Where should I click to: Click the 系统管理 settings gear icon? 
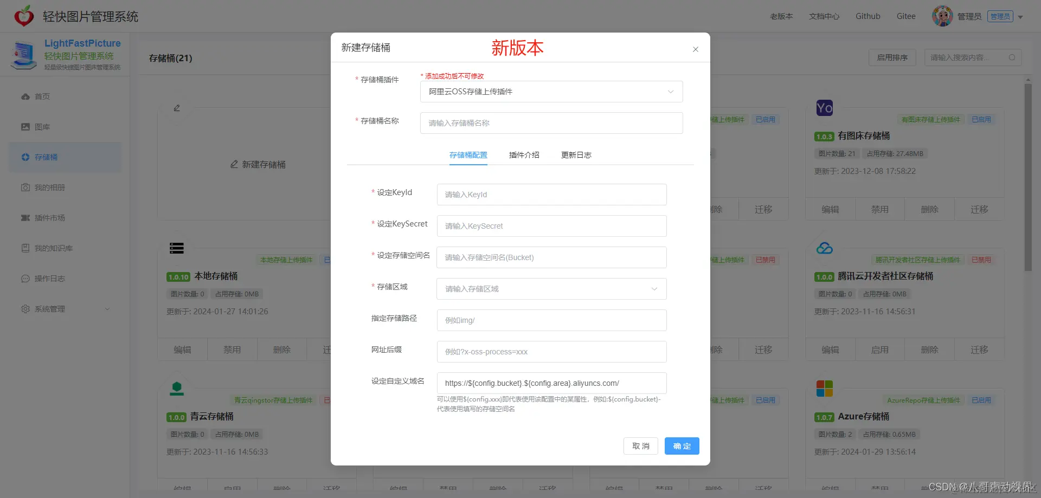(x=25, y=309)
